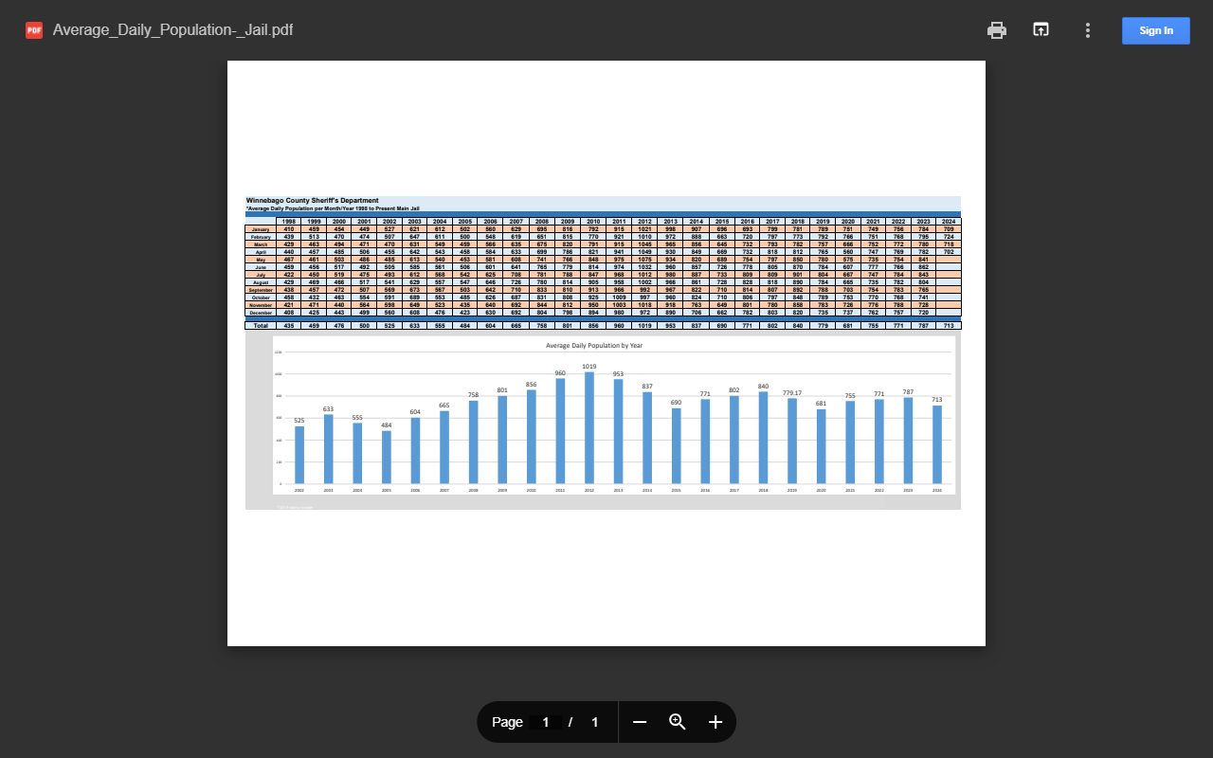
Task: Click the 779.17 bar label in the chart
Action: 792,392
